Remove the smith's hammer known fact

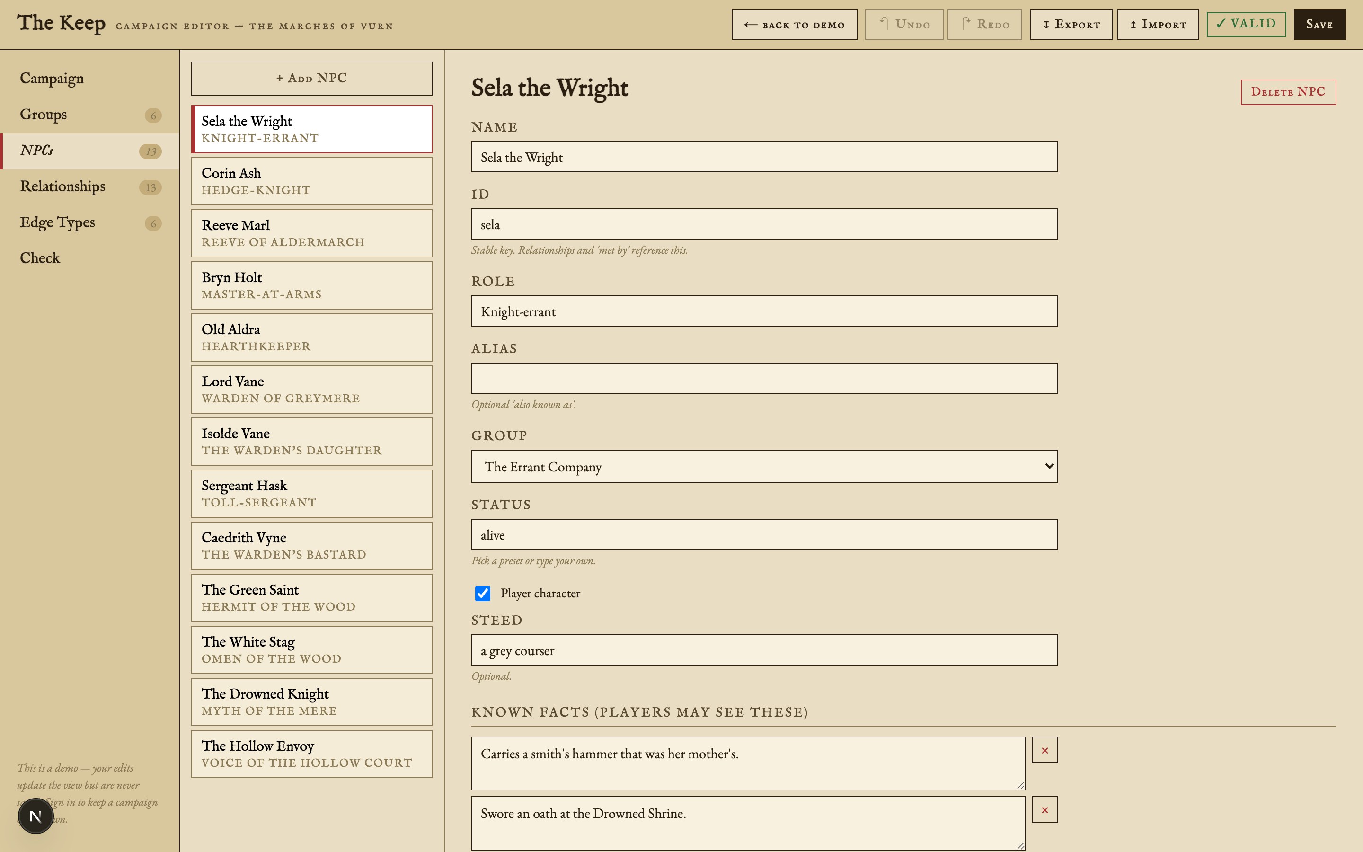(1045, 750)
